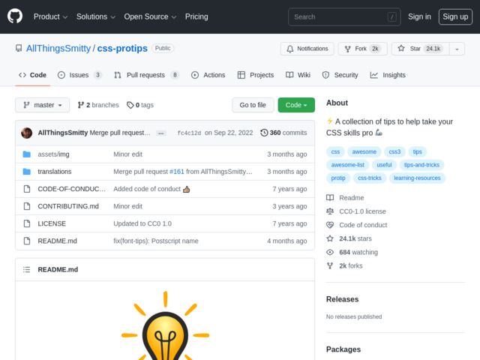This screenshot has width=480, height=360.
Task: Open commit fc4c12d hash link
Action: tap(189, 133)
